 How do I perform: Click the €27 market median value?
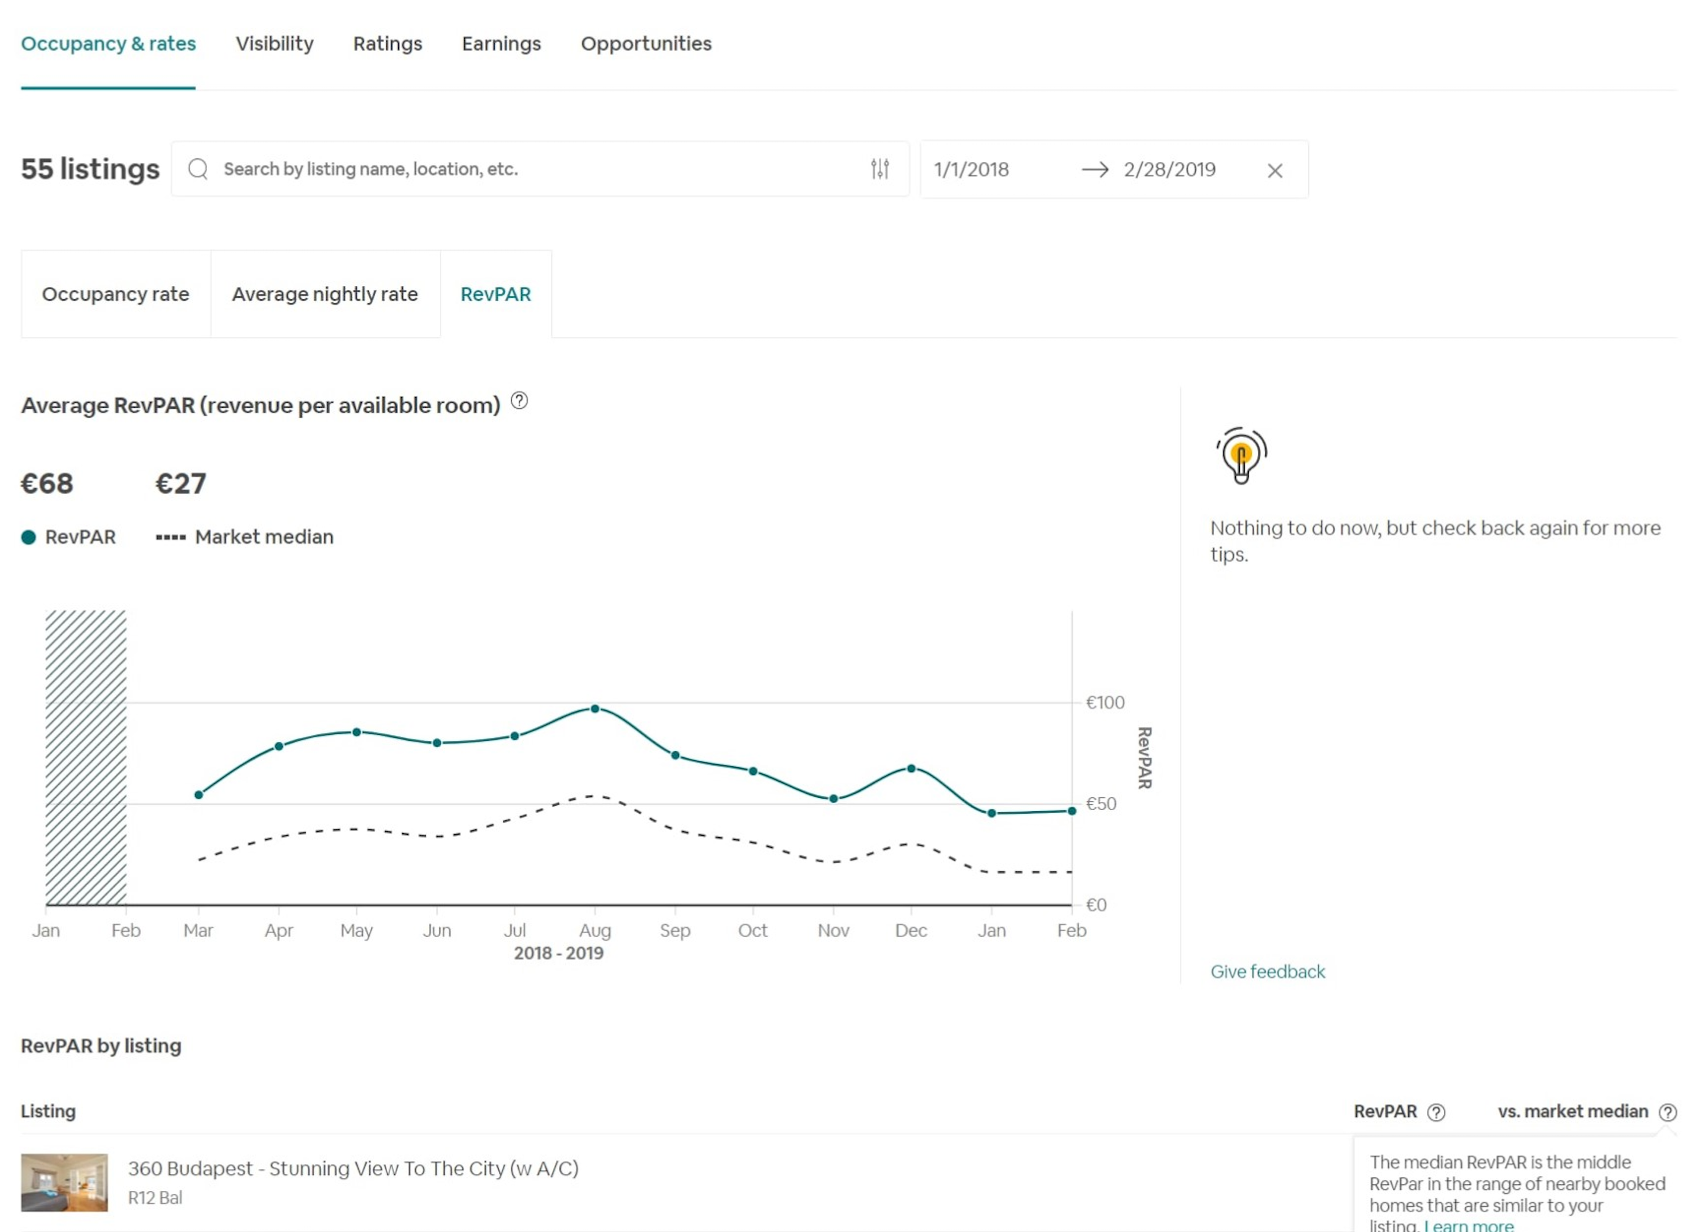pyautogui.click(x=181, y=484)
